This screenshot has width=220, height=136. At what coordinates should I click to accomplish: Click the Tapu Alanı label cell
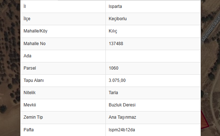(x=63, y=80)
